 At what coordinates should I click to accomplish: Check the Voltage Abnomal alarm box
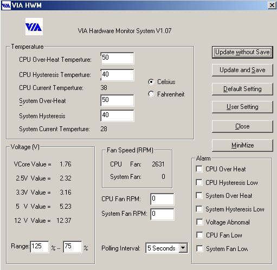[199, 222]
